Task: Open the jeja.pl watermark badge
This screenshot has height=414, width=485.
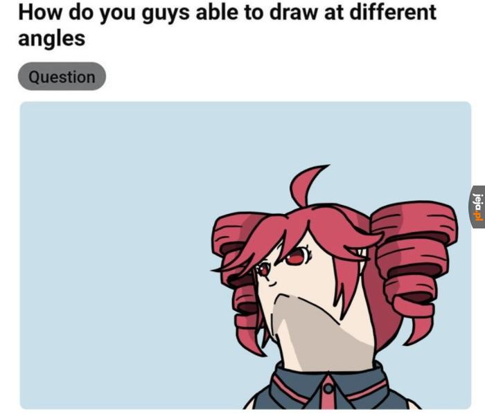Action: pyautogui.click(x=478, y=207)
